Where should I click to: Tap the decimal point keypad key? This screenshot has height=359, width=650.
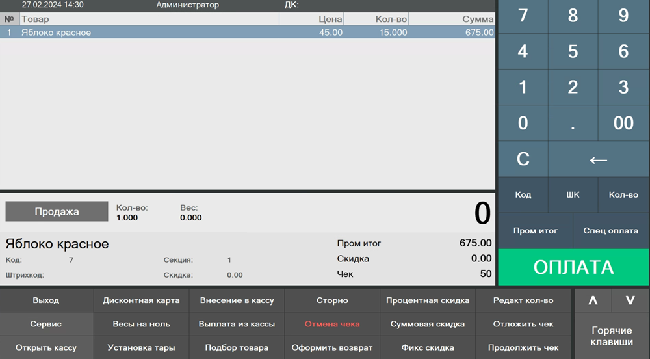point(573,123)
